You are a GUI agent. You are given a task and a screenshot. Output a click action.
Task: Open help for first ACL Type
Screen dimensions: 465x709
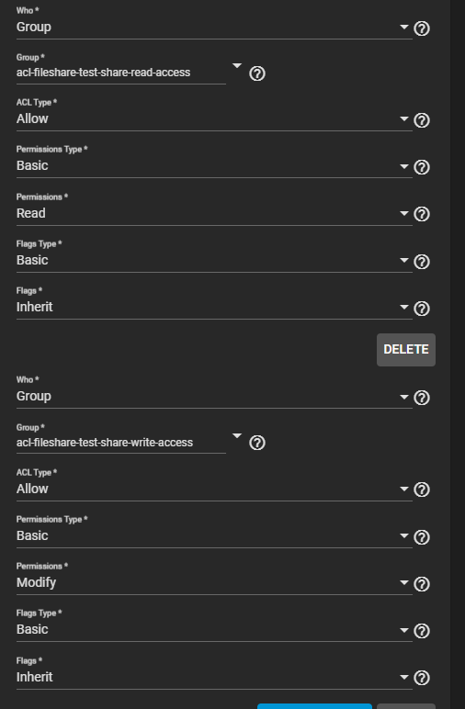pyautogui.click(x=422, y=120)
